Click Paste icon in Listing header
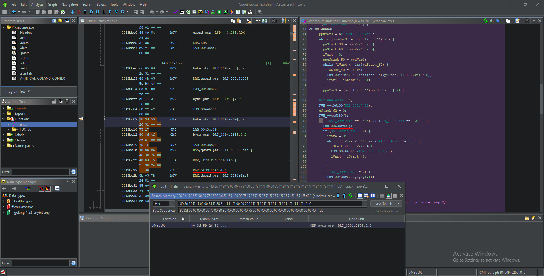 (239, 21)
